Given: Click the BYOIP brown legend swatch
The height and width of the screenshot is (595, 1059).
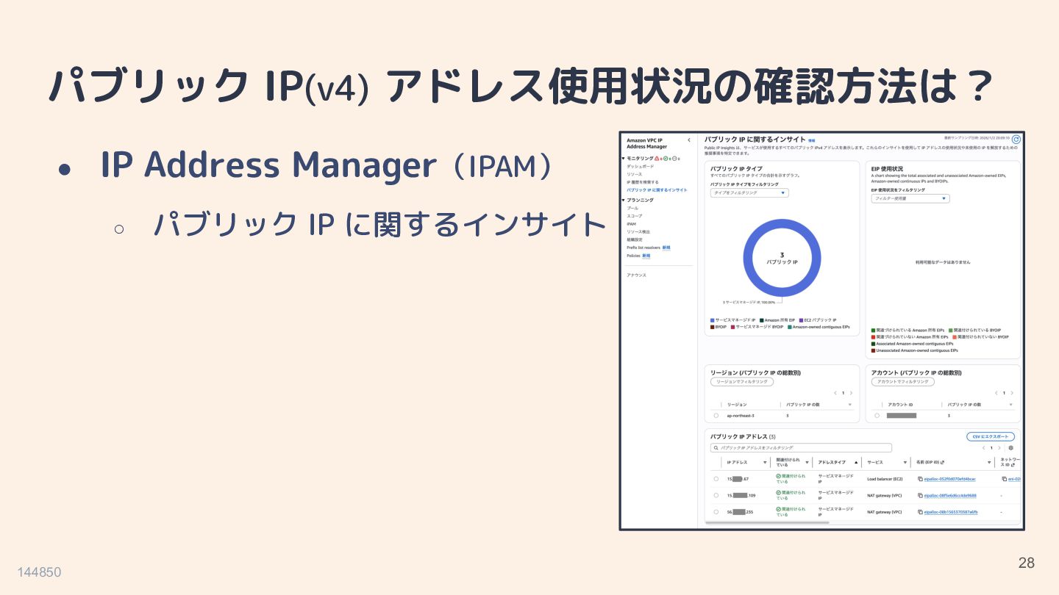Looking at the screenshot, I should 713,327.
